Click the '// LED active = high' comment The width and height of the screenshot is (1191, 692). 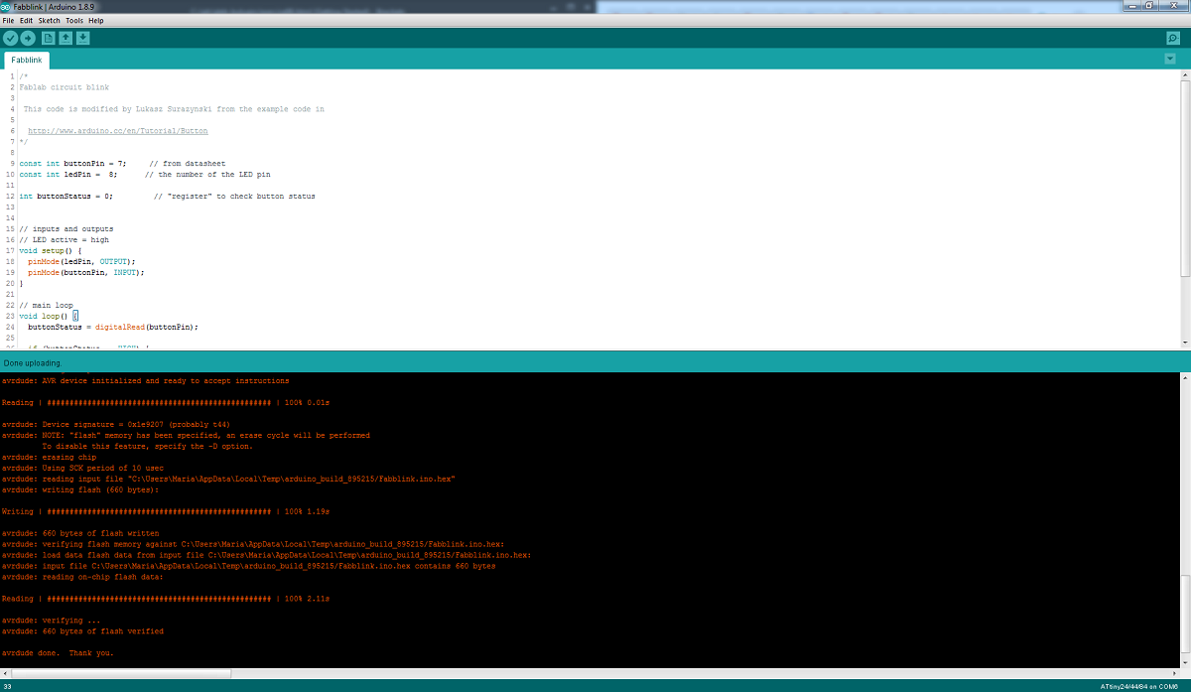(x=64, y=239)
